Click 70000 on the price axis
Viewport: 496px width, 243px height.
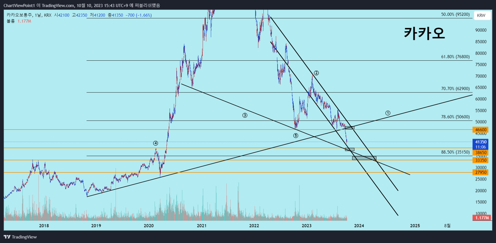point(481,76)
